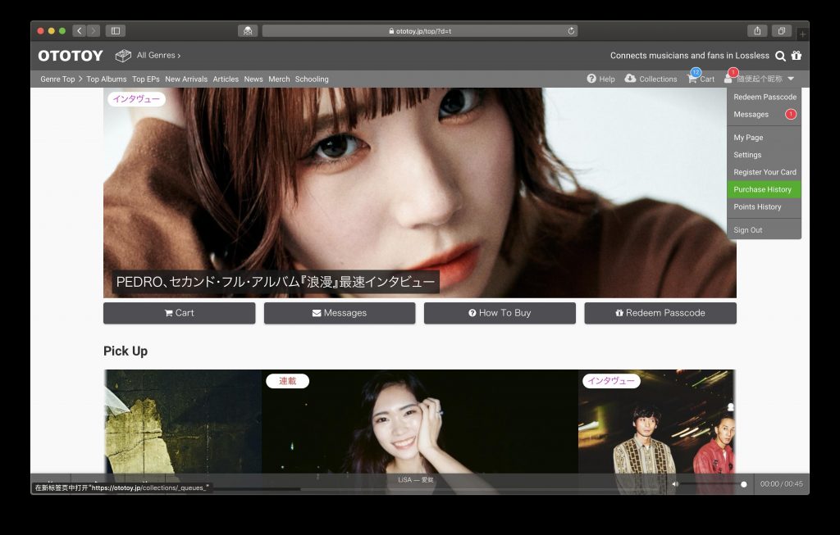Open the search magnifier icon
The width and height of the screenshot is (840, 535).
tap(781, 56)
